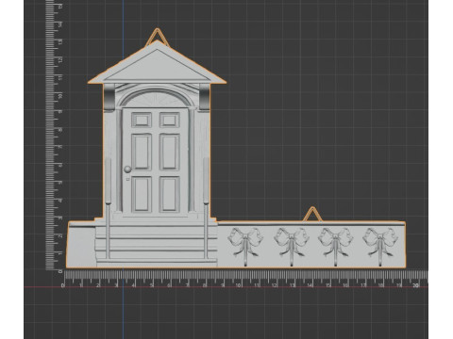The height and width of the screenshot is (339, 453).
Task: Select the triangular pediment roof of the doorway
Action: (x=157, y=63)
